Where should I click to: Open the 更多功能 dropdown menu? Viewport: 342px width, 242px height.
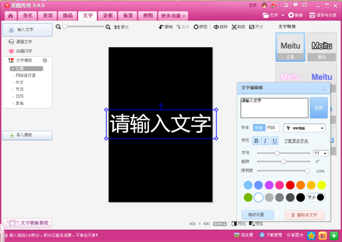pyautogui.click(x=173, y=15)
